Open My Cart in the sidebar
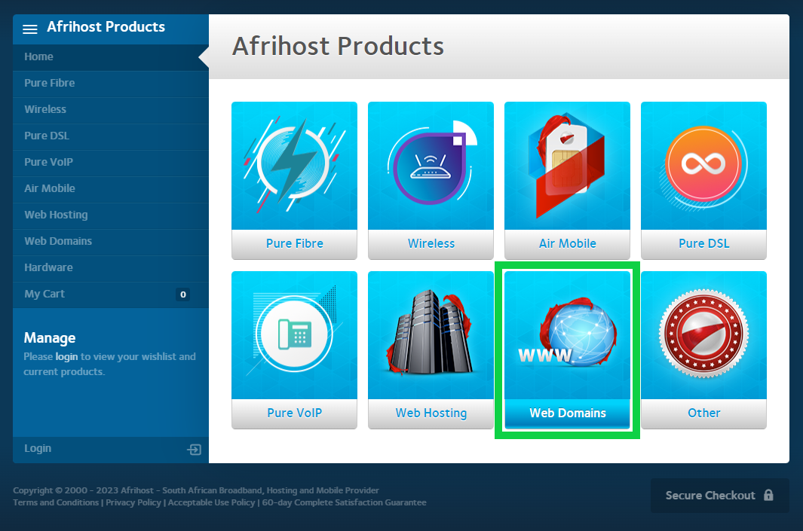The height and width of the screenshot is (531, 803). 44,294
